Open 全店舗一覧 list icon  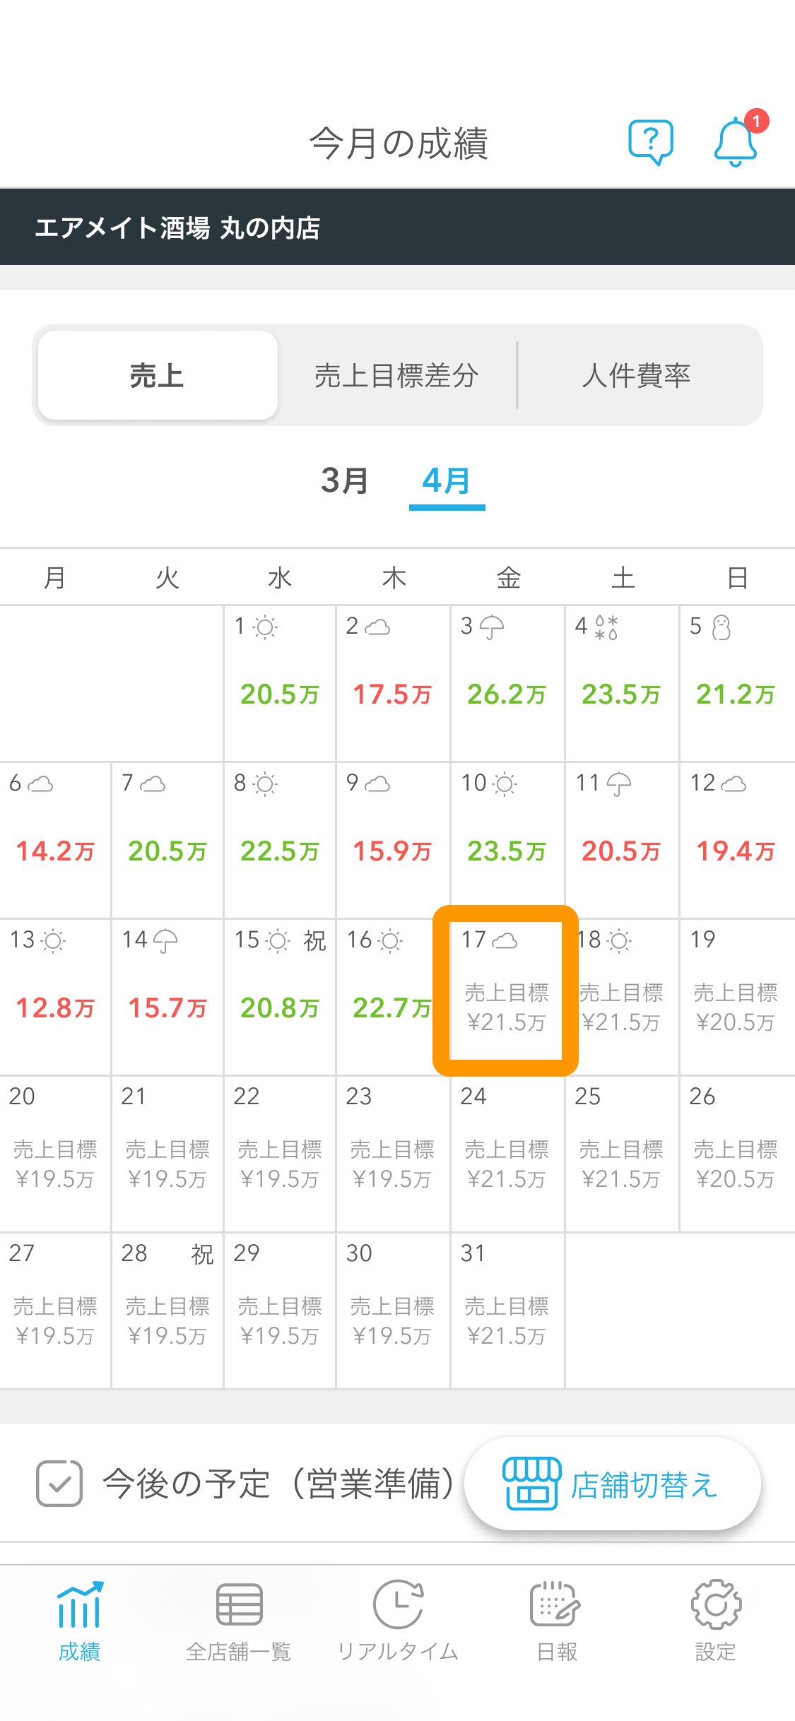tap(239, 1605)
